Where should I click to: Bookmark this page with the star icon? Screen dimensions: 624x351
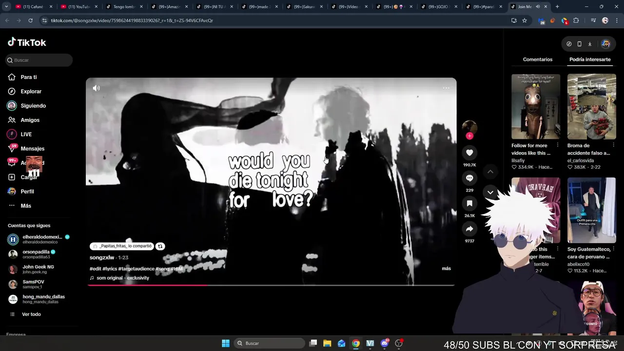click(x=525, y=20)
